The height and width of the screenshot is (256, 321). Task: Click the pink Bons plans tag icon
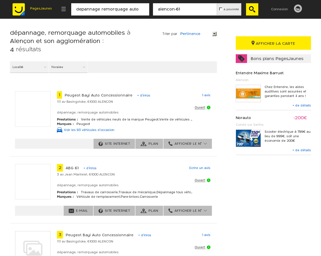(241, 58)
